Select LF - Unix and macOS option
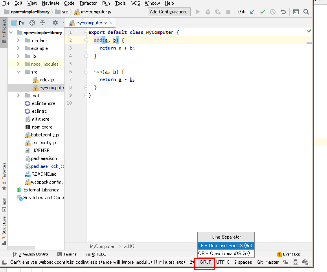Image resolution: width=327 pixels, height=272 pixels. [x=226, y=246]
